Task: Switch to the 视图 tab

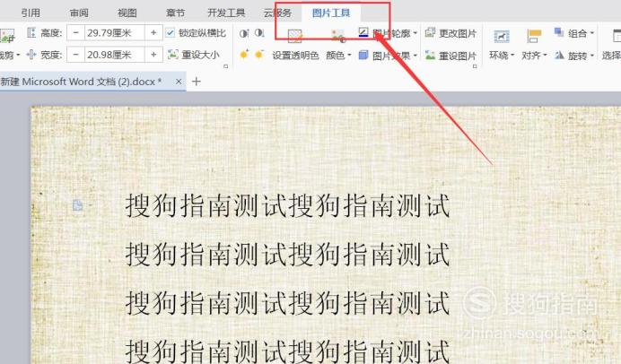Action: tap(127, 13)
